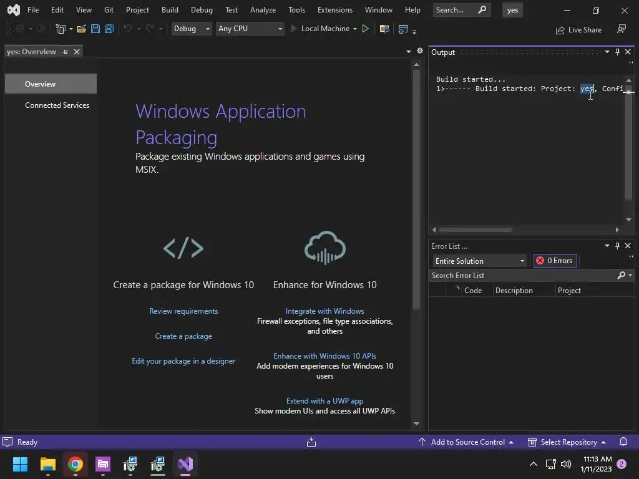Close the Error List panel
Viewport: 639px width, 479px height.
pyautogui.click(x=628, y=246)
